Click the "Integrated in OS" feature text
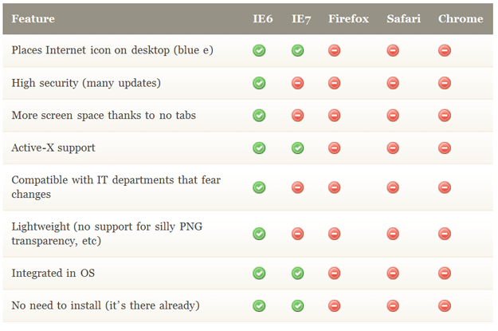498x331 pixels. [x=54, y=273]
